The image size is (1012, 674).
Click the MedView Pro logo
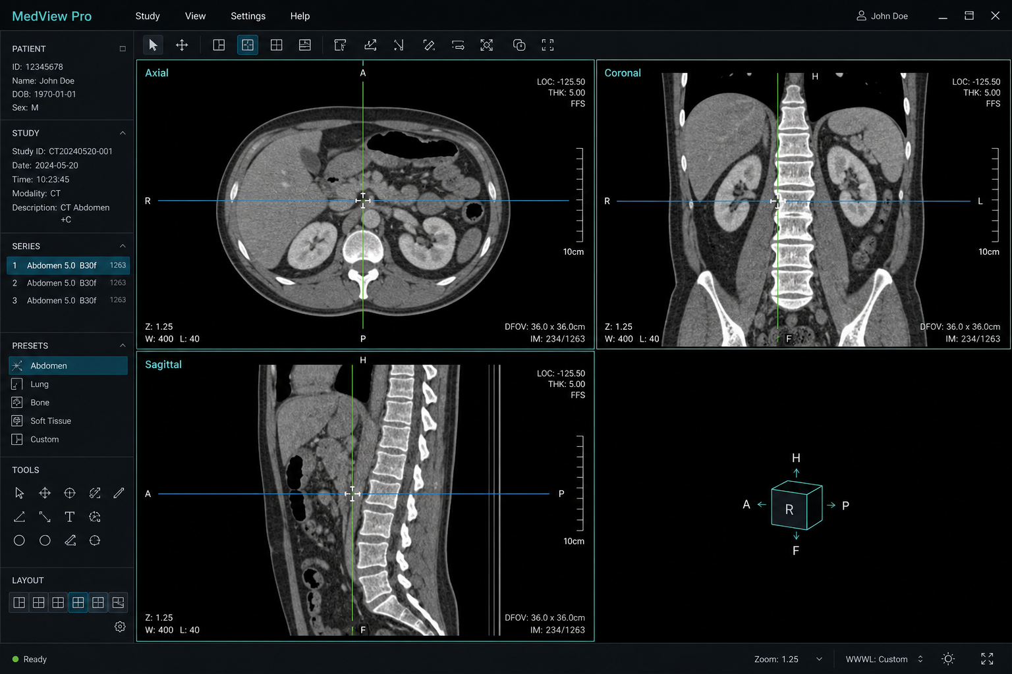point(52,16)
